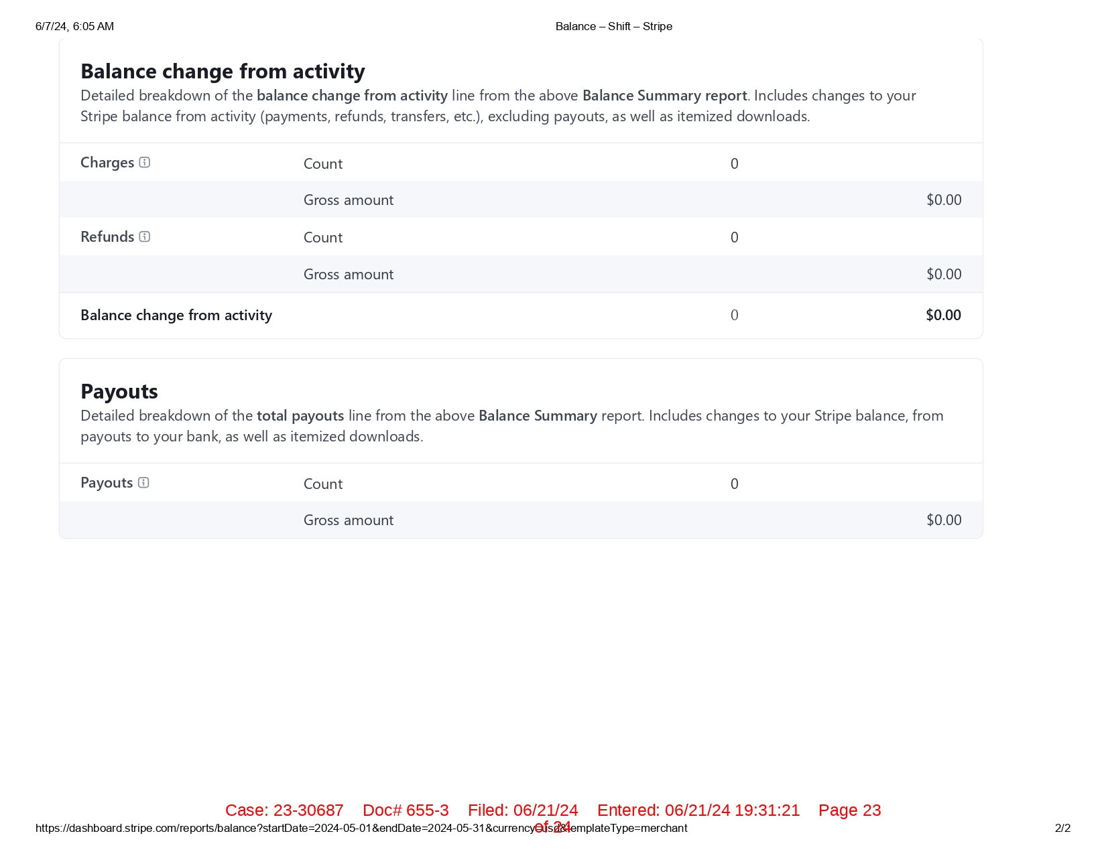Click the 'Balance – Shift – Stripe' page title

tap(613, 27)
